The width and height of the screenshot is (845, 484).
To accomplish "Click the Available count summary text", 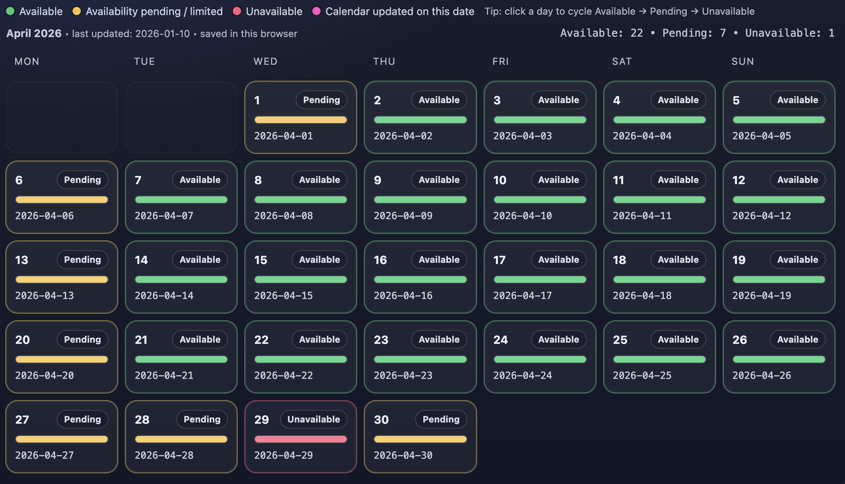I will pyautogui.click(x=601, y=33).
